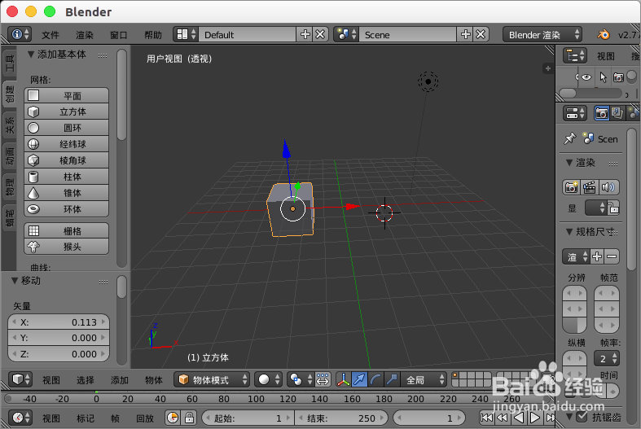Add a Grid mesh (栅格)
Viewport: 641px width, 429px height.
(67, 231)
